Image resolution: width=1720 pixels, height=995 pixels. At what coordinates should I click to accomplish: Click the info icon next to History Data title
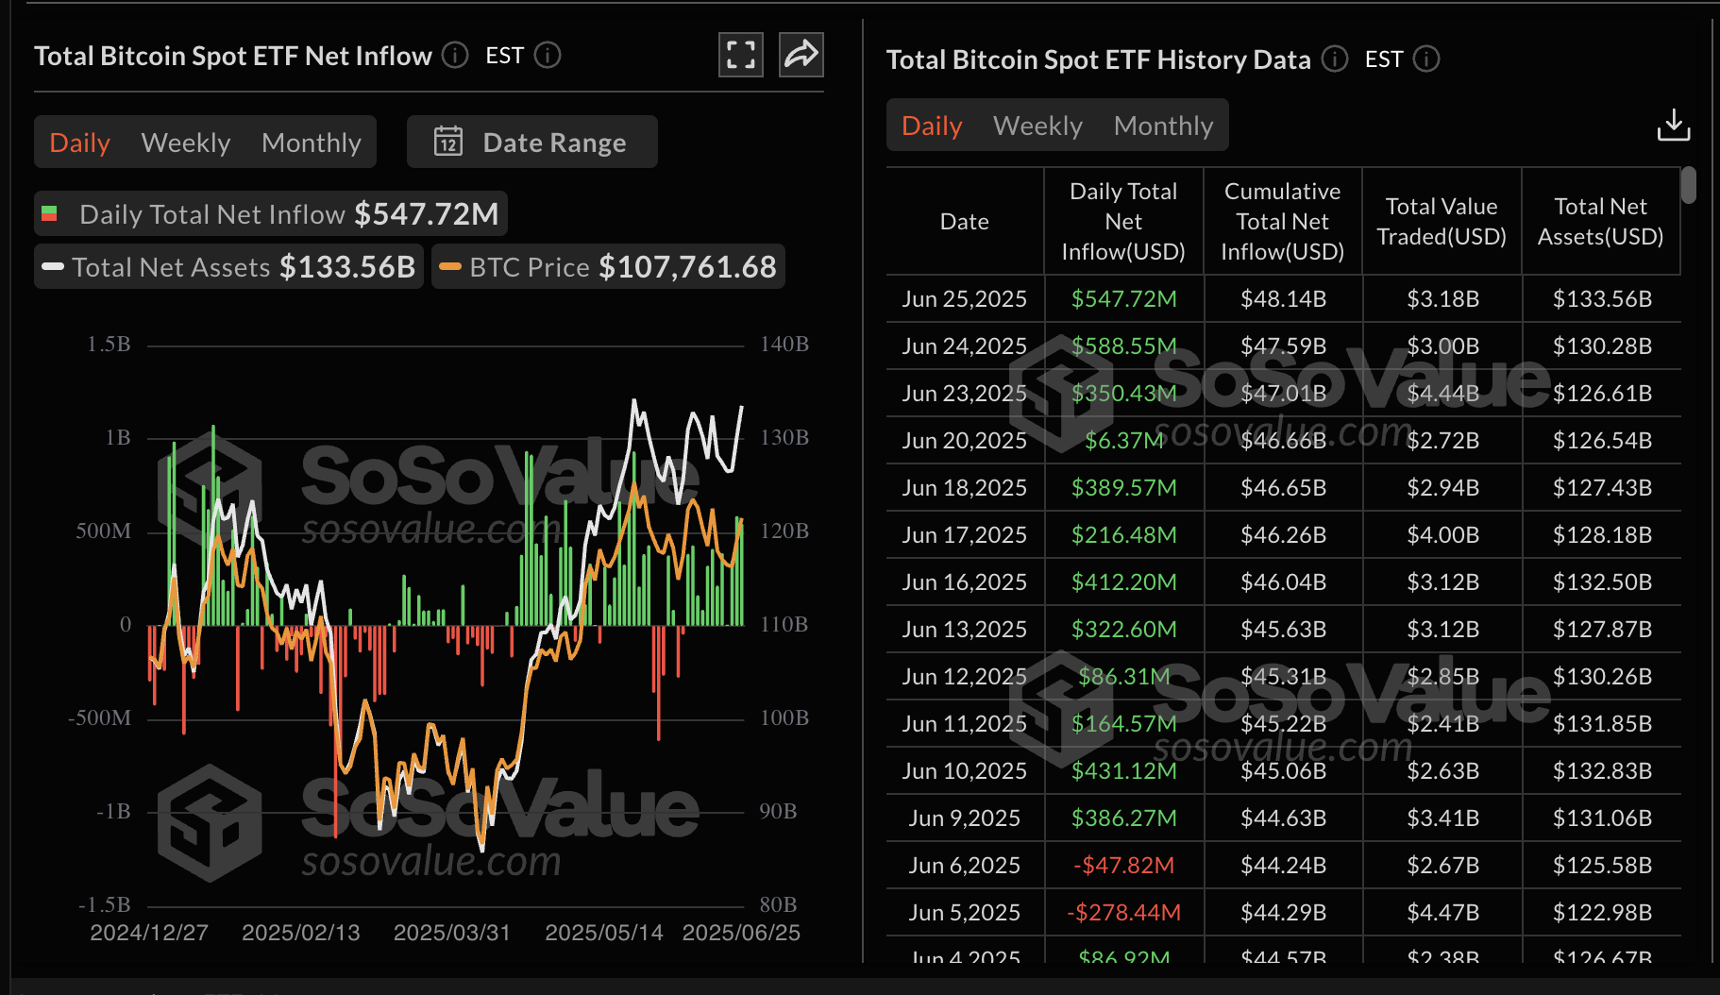1335,59
